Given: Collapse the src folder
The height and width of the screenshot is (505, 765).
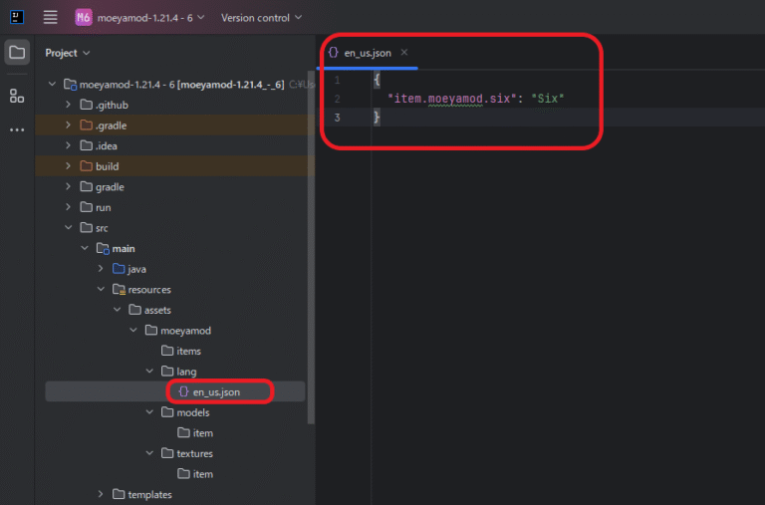Looking at the screenshot, I should point(69,227).
